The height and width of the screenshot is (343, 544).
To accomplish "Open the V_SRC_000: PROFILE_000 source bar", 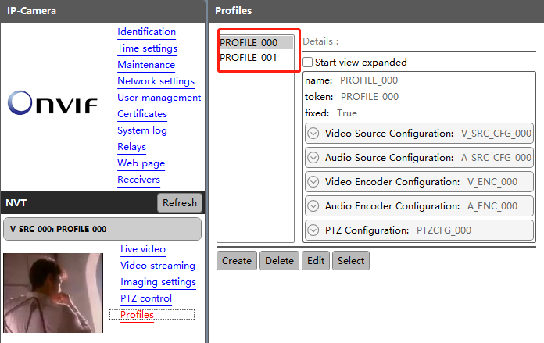I will pos(102,229).
